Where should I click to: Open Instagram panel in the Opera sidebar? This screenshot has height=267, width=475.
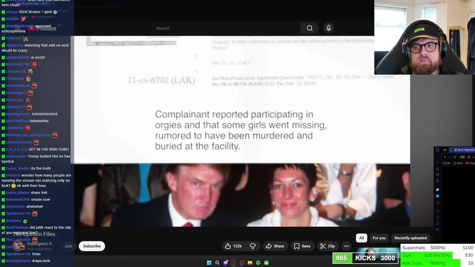438,202
